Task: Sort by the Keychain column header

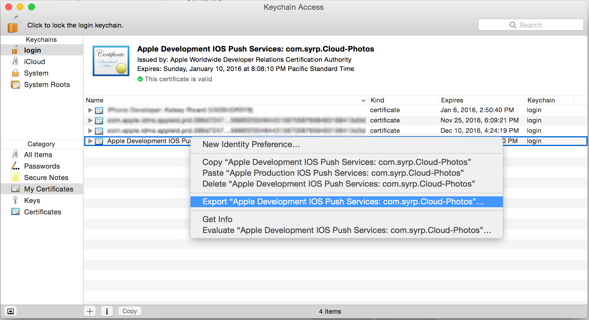Action: [549, 100]
